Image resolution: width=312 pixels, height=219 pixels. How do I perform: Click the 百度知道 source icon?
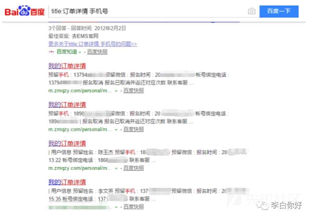[51, 52]
